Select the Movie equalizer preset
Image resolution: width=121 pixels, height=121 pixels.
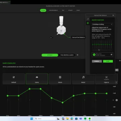tap(60, 79)
